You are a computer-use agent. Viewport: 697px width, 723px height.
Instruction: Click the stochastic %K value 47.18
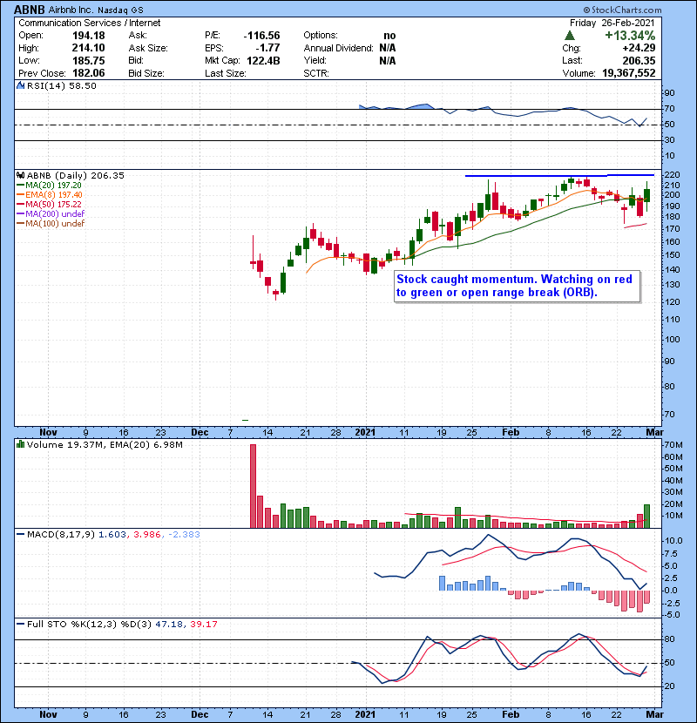pos(168,624)
